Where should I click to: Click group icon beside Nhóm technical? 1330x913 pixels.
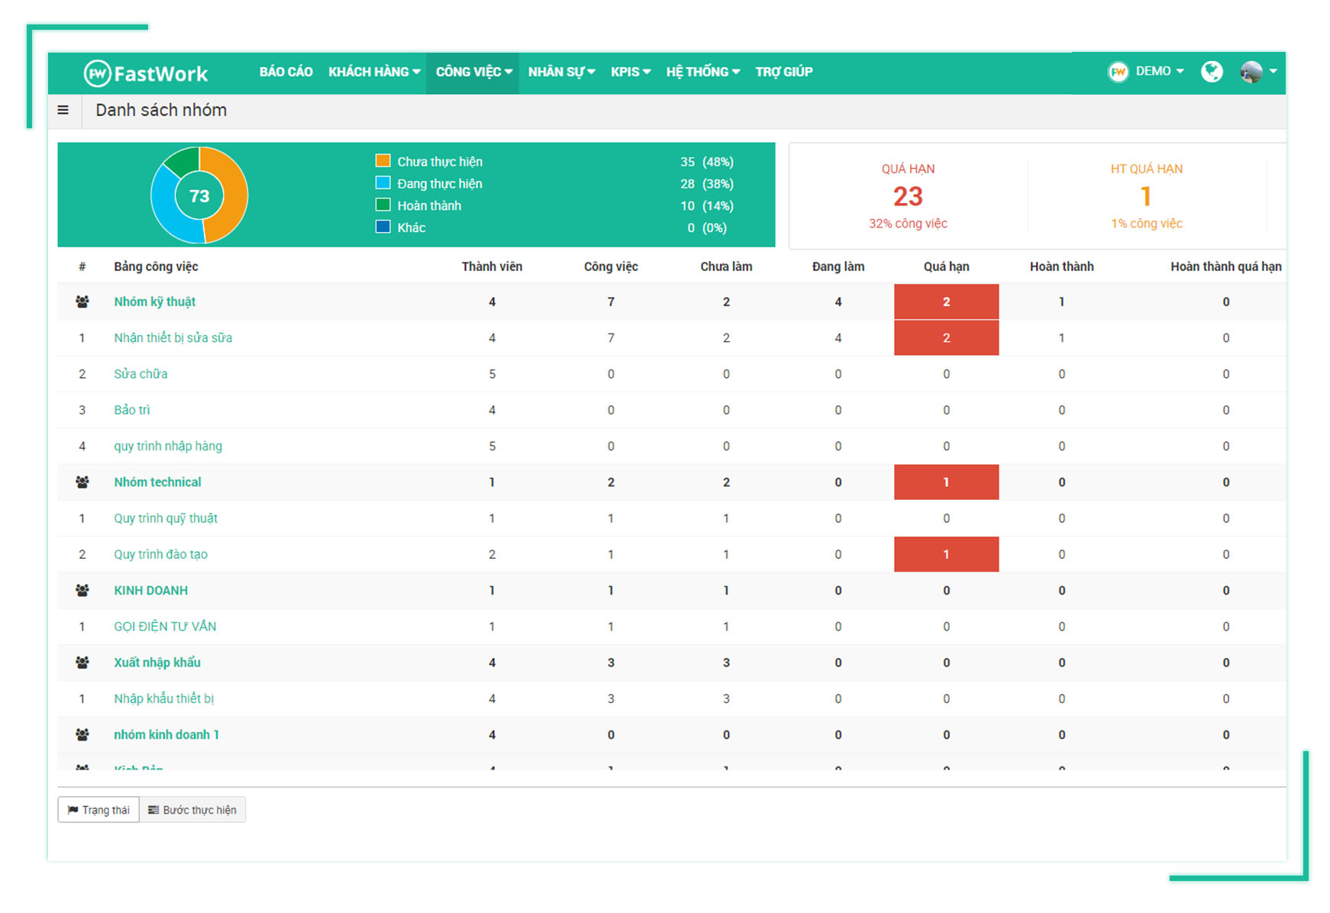(x=82, y=482)
